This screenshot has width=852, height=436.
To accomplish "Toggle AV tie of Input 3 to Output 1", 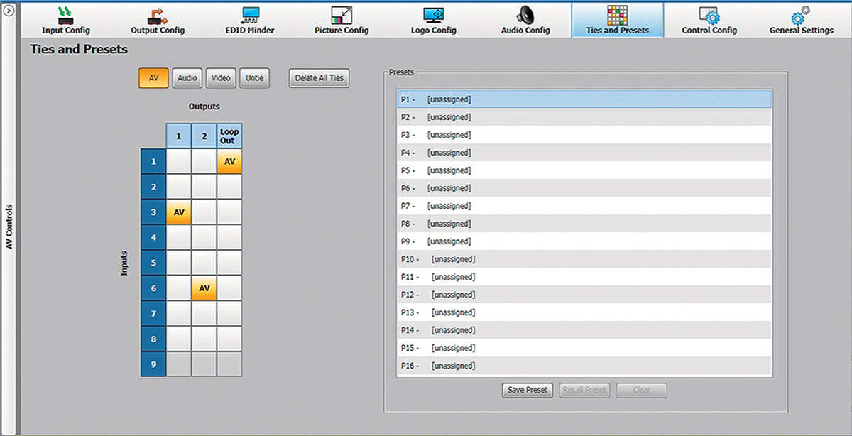I will 179,212.
